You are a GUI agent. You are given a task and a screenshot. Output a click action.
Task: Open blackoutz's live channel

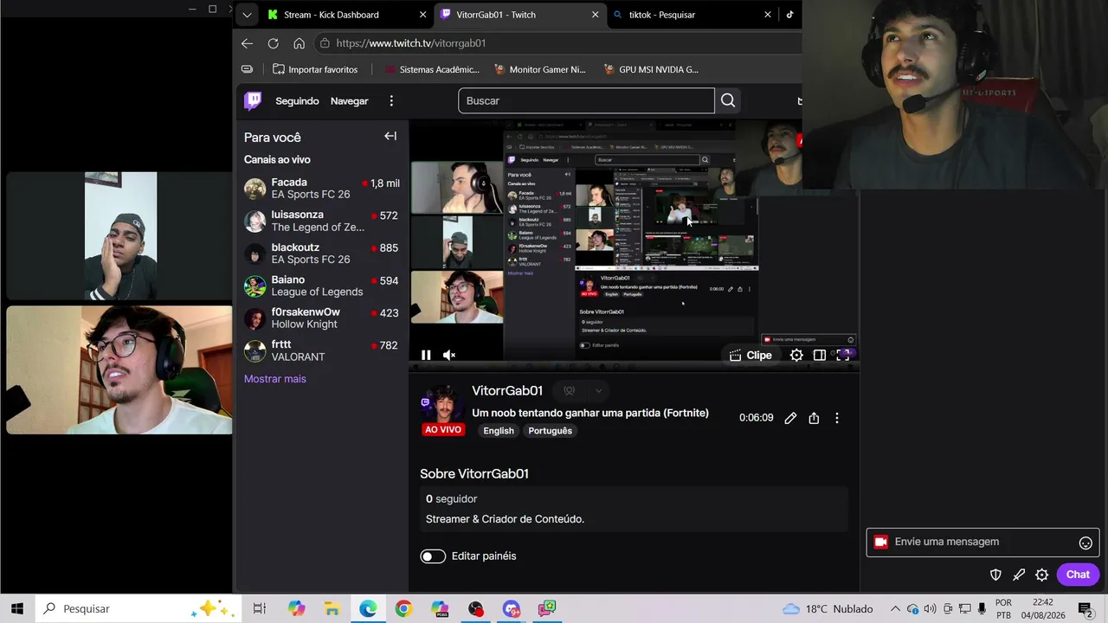tap(322, 254)
